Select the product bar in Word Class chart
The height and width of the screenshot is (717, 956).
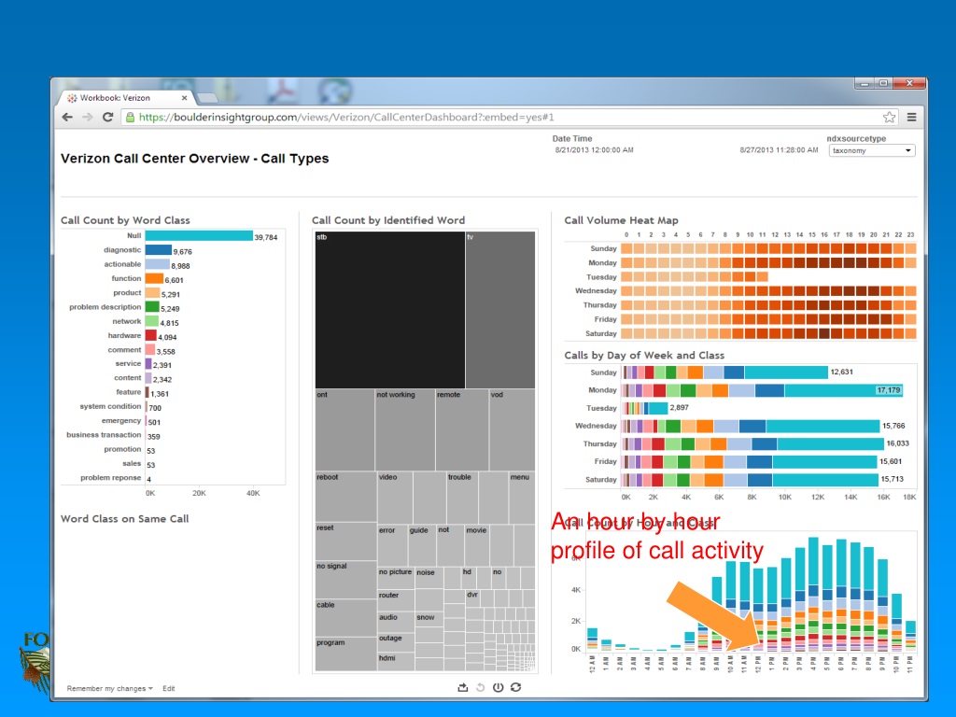[152, 292]
